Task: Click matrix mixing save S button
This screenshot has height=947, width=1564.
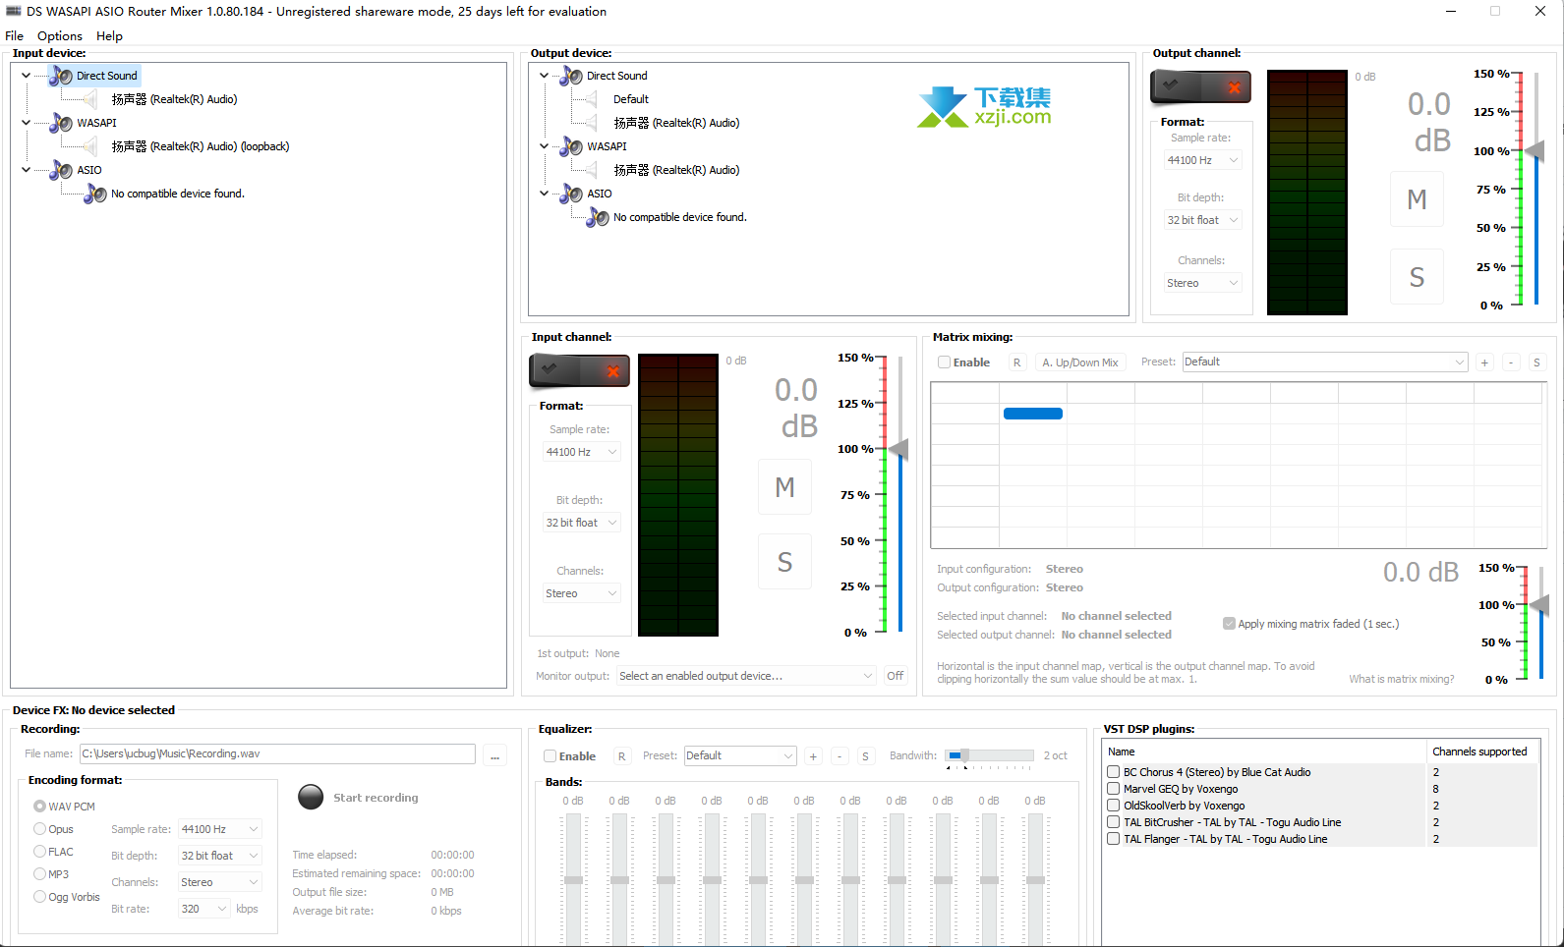Action: (1536, 362)
